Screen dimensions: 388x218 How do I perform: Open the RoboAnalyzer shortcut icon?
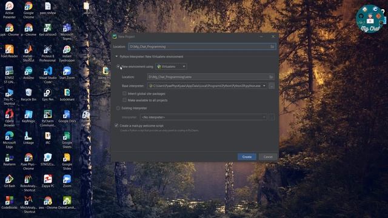click(x=28, y=183)
